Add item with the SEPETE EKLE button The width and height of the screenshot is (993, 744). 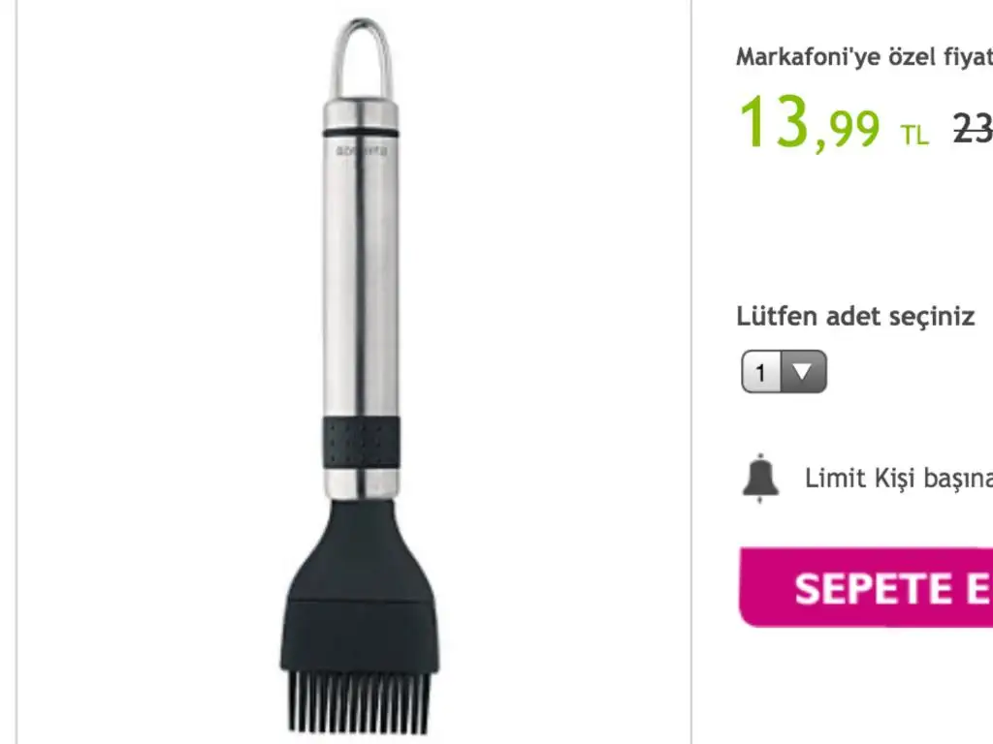pos(866,587)
